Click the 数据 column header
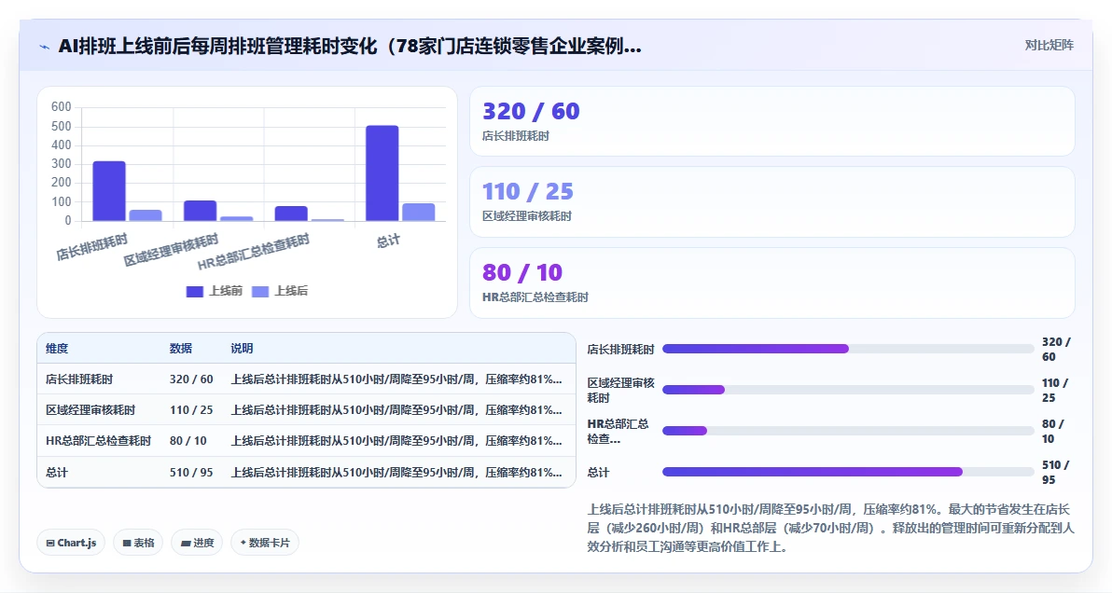 pyautogui.click(x=181, y=349)
